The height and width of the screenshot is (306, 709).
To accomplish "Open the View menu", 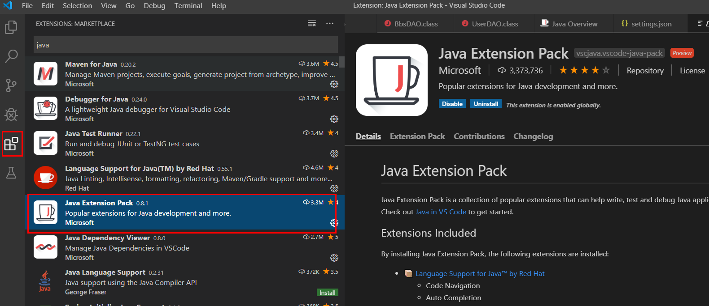I will 109,5.
